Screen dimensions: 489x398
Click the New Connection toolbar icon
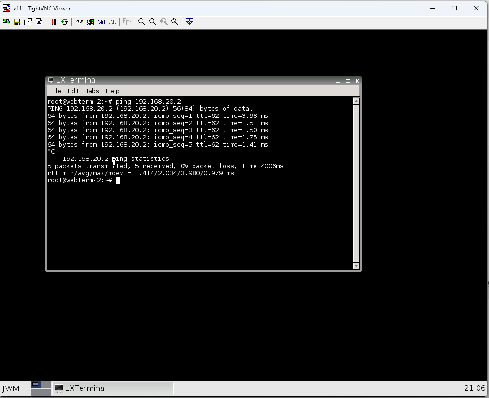tap(6, 22)
